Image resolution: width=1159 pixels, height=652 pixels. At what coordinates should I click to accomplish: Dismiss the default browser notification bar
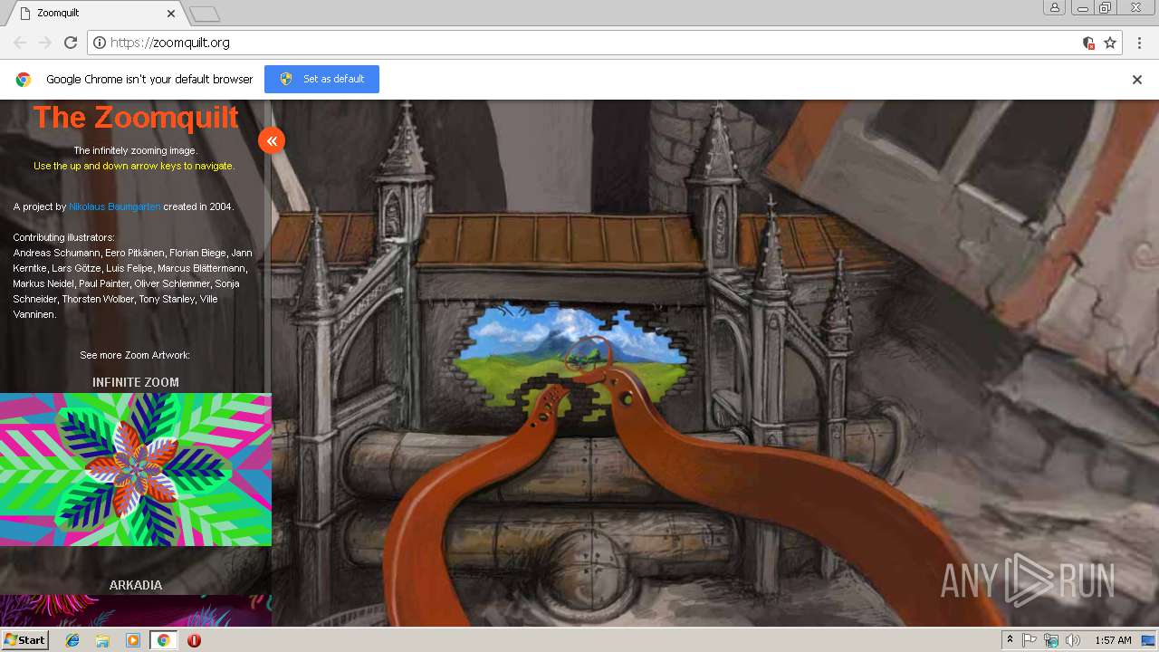[1137, 80]
